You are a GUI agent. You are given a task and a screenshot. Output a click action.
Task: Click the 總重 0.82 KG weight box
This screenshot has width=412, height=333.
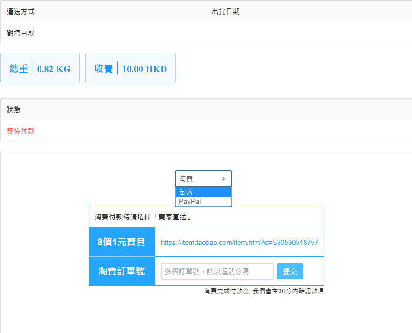(40, 68)
